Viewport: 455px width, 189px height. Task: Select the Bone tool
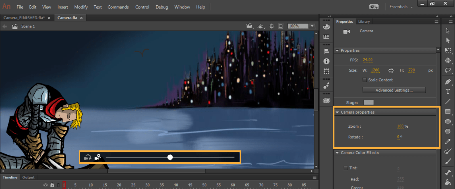click(x=448, y=172)
